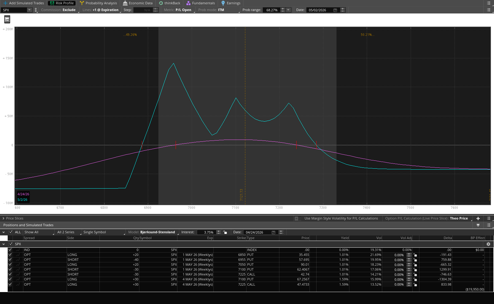Viewport: 494px width, 304px height.
Task: Click the link icon next to the SPX symbol box
Action: tap(36, 10)
